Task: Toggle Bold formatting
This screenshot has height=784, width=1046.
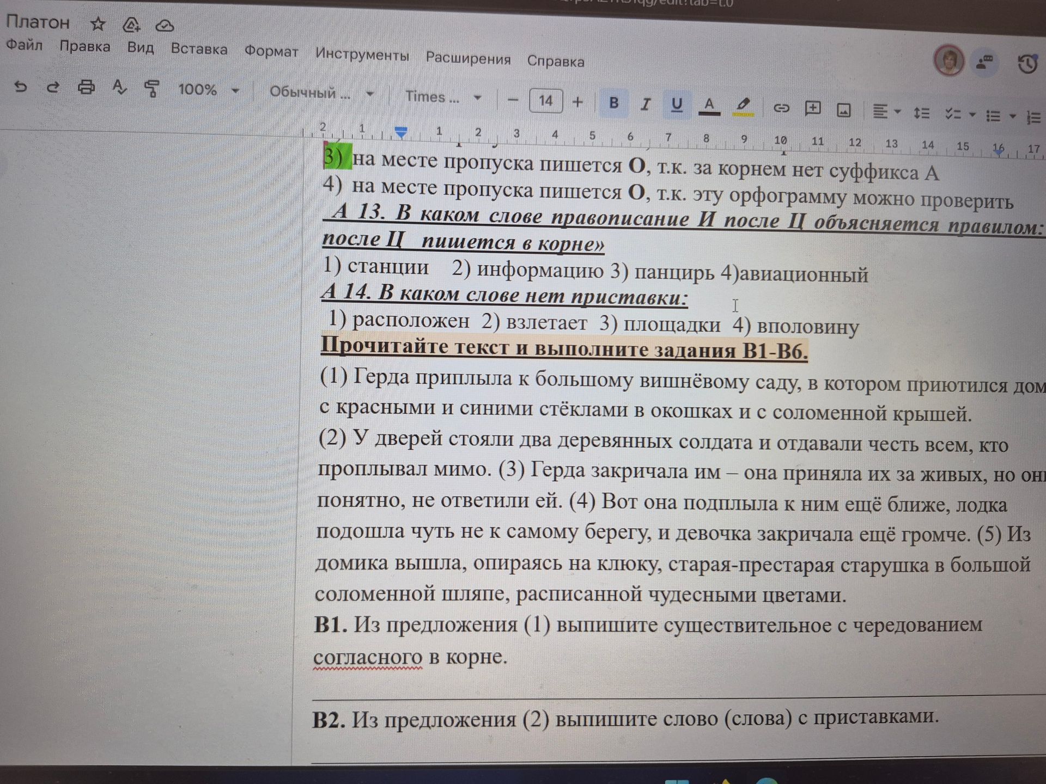Action: click(613, 102)
